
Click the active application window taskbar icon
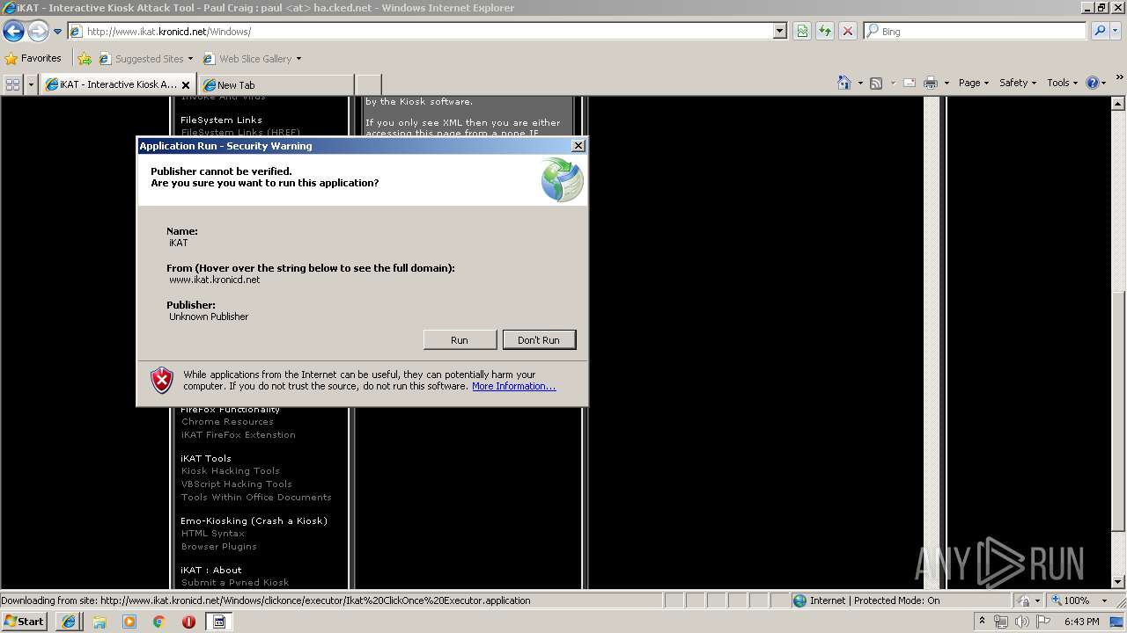coord(219,622)
